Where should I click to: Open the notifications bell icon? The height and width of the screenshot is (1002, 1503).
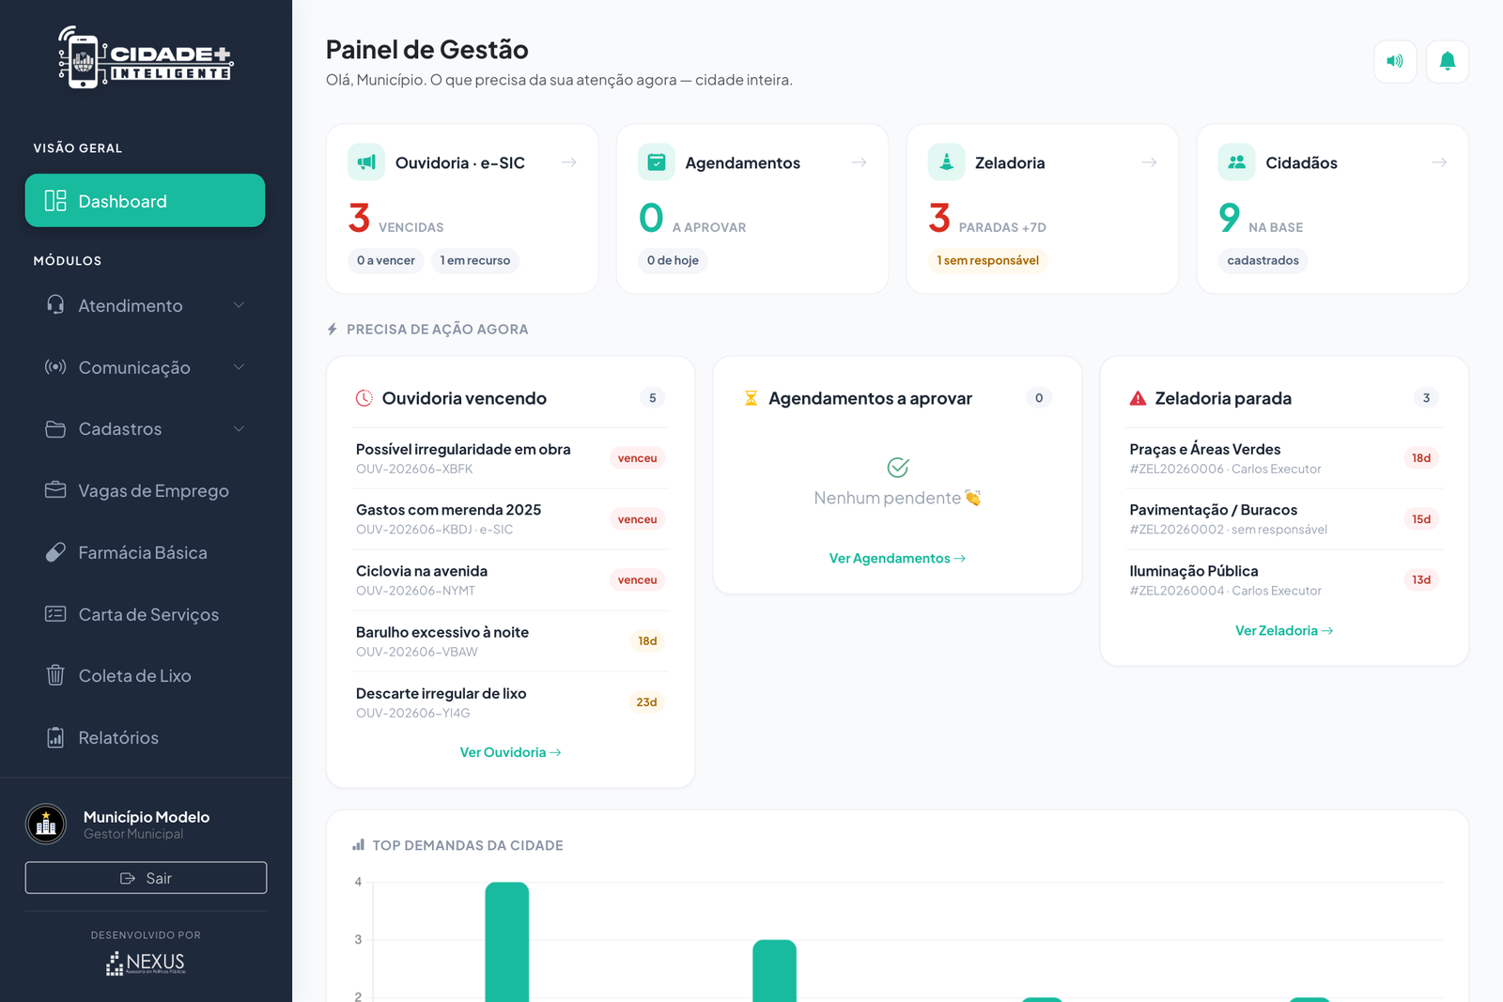click(1448, 61)
